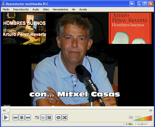Toggle loop repeat mode
Image resolution: width=155 pixels, height=127 pixels.
58,118
